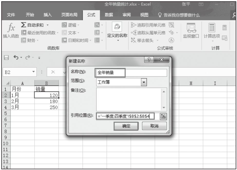The image size is (237, 170).
Task: Click the 名称 input field
Action: 131,73
